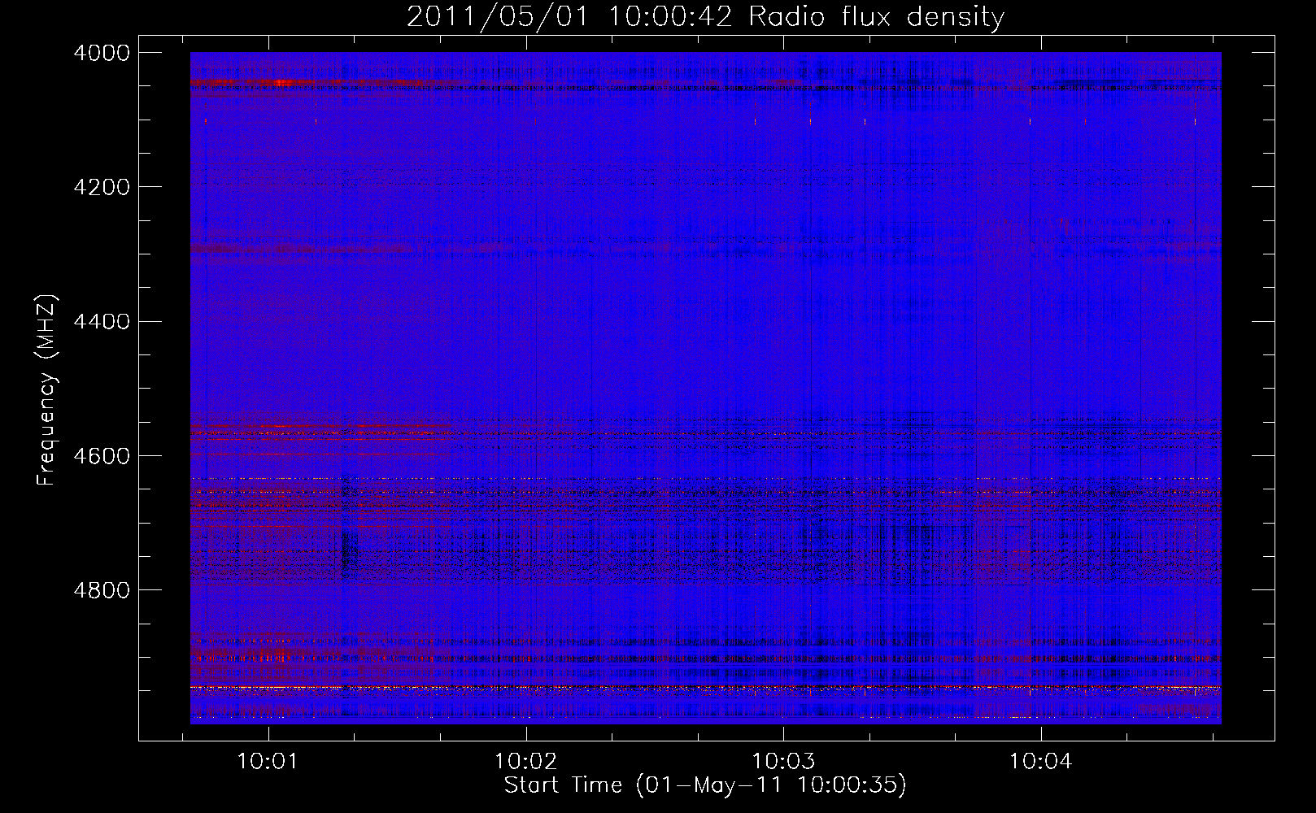This screenshot has height=813, width=1316.
Task: Click the 4800 frequency tick label
Action: point(102,590)
